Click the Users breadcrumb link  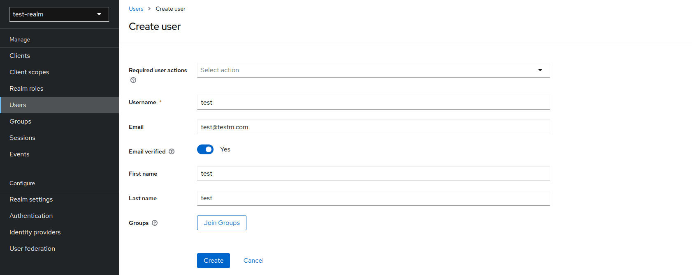136,9
